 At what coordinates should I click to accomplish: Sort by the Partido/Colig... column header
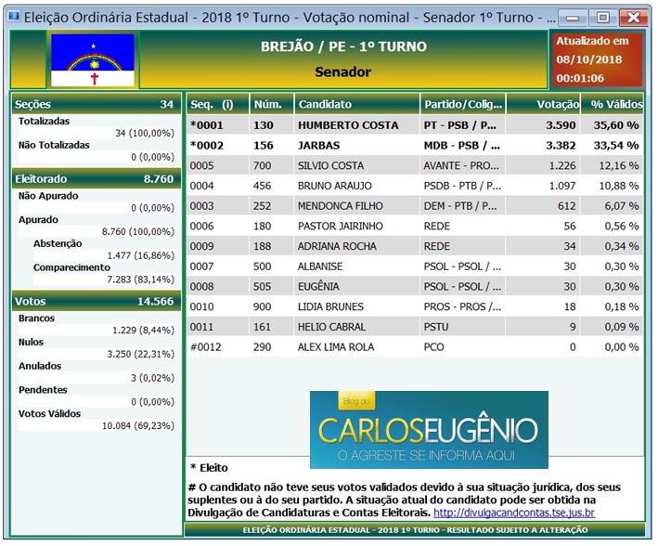pos(463,104)
